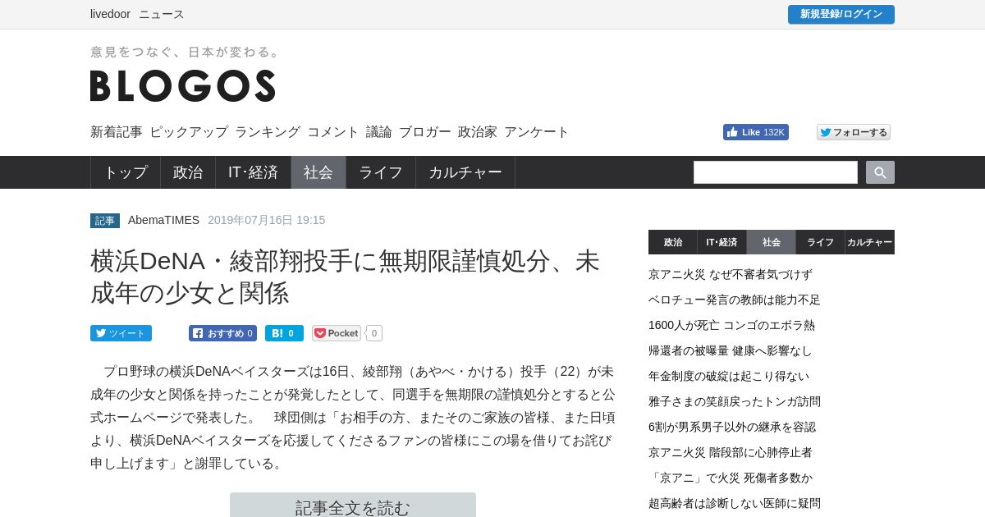This screenshot has width=985, height=517.
Task: Go to ランキング
Action: coord(268,131)
